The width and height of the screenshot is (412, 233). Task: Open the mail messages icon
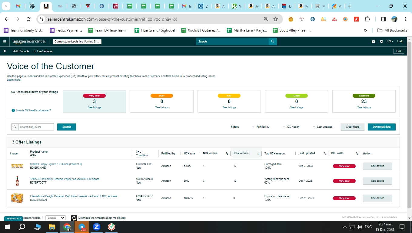pyautogui.click(x=374, y=42)
